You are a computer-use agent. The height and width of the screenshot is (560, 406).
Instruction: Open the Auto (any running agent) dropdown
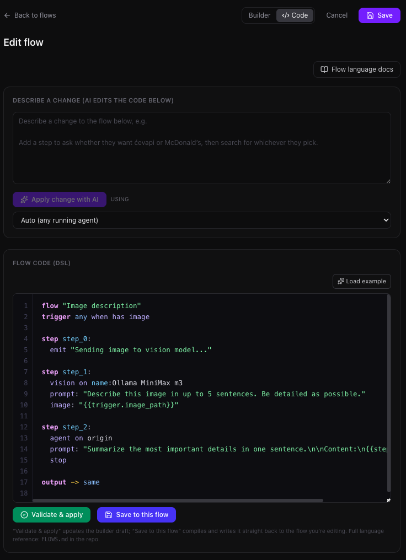(x=202, y=220)
